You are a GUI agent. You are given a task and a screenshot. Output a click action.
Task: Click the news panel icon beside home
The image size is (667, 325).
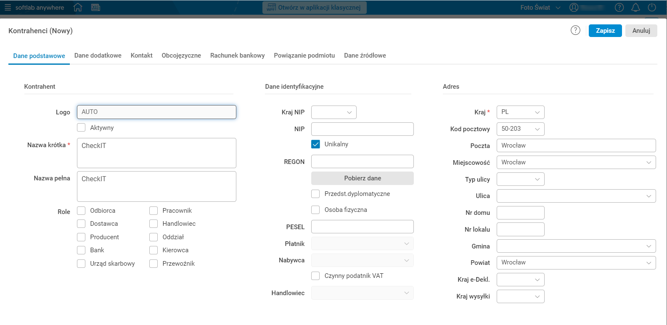tap(96, 8)
